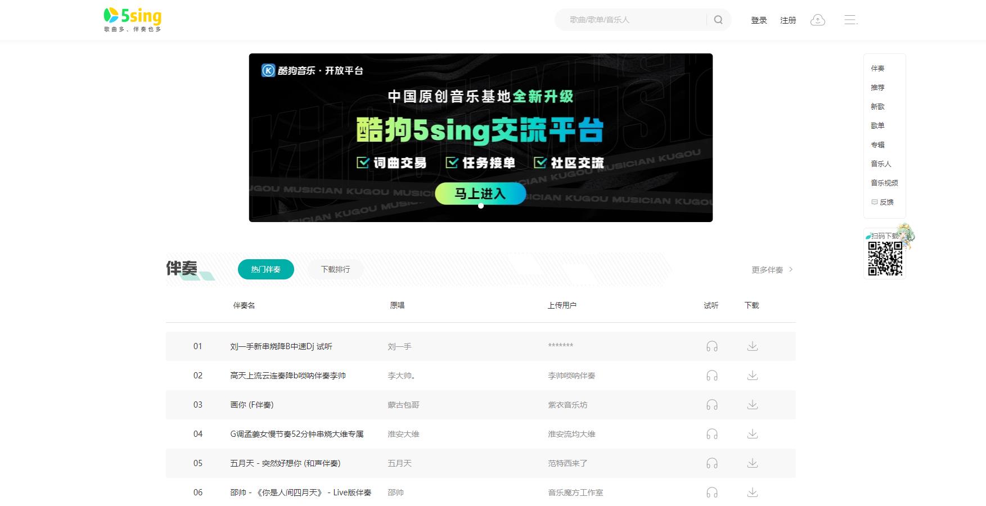Download G调孟姜女慢节奏52分钟串烧
The image size is (986, 506).
point(753,434)
